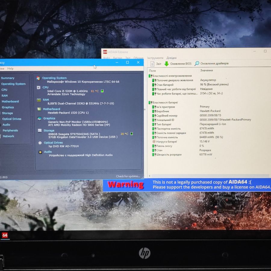Click the Motherboard icon in summary
271x271 pixels.
pos(39,109)
